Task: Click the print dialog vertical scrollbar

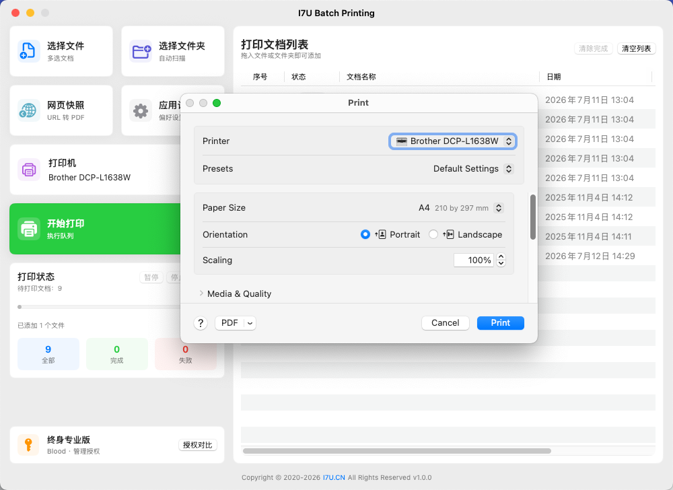Action: (x=532, y=217)
